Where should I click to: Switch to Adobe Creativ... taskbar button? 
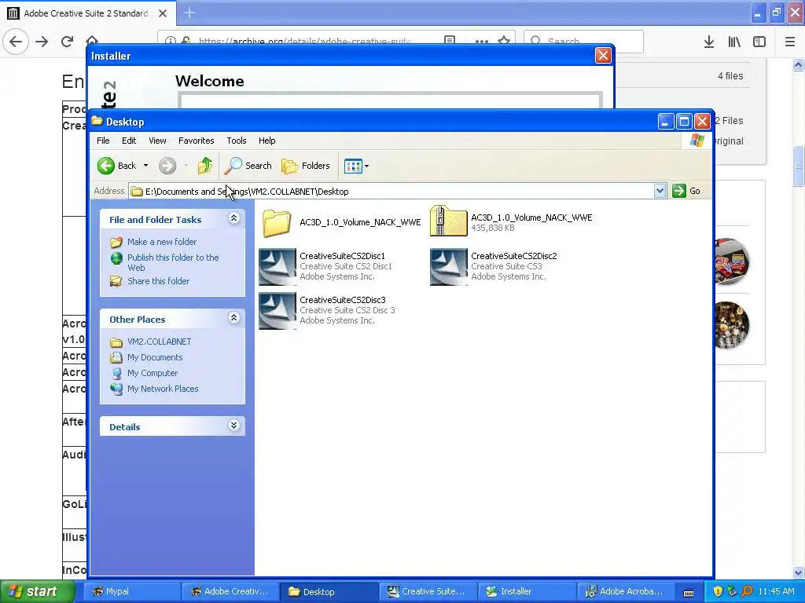[230, 591]
